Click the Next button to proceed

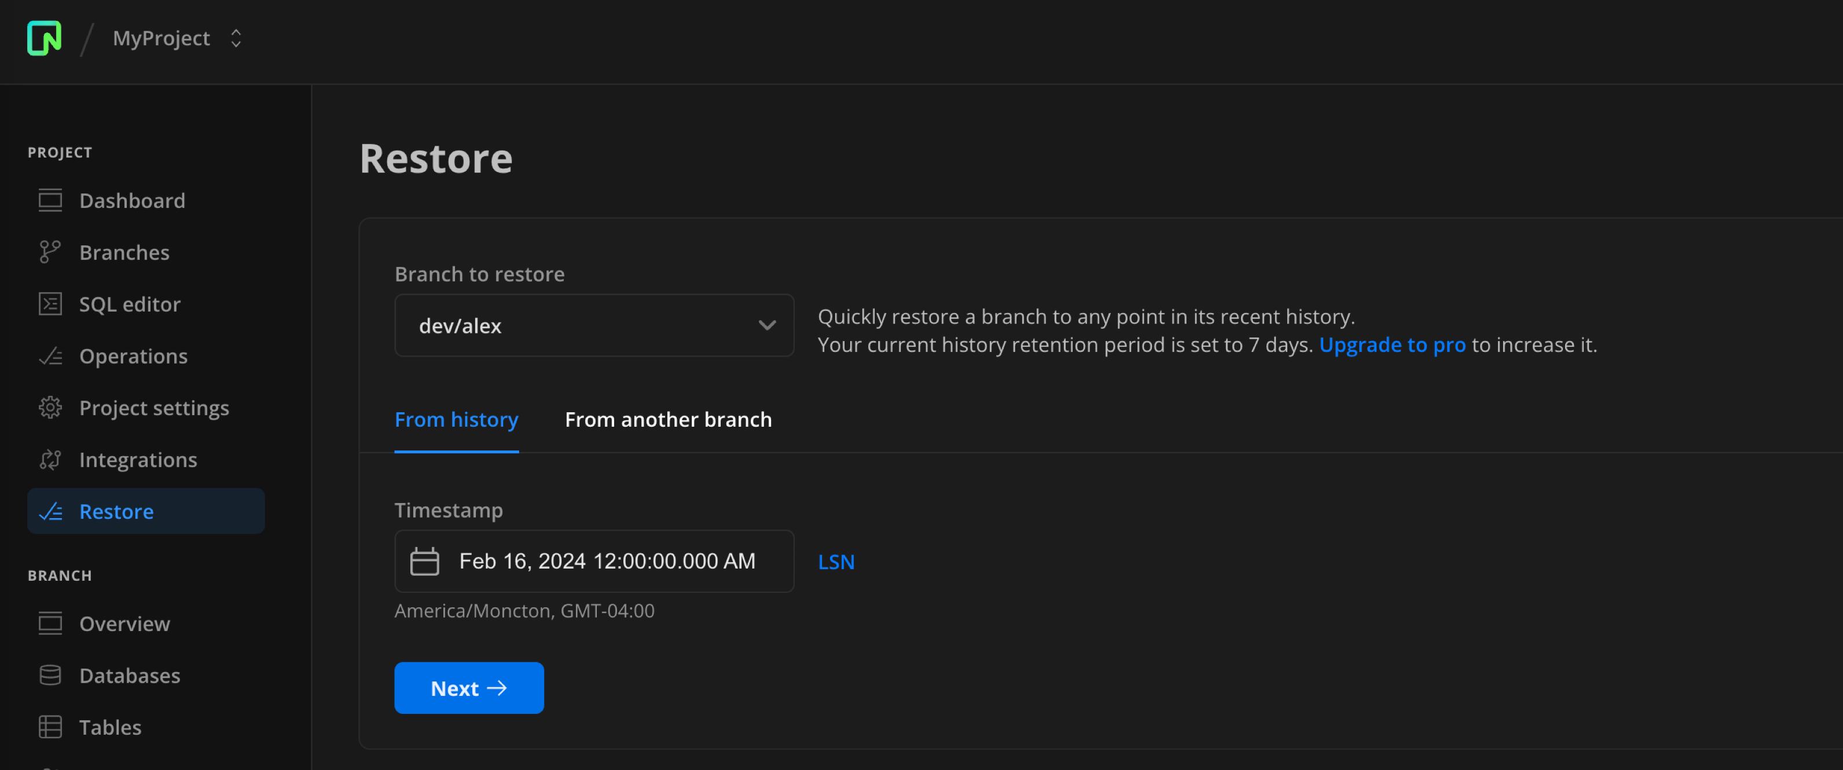click(469, 688)
